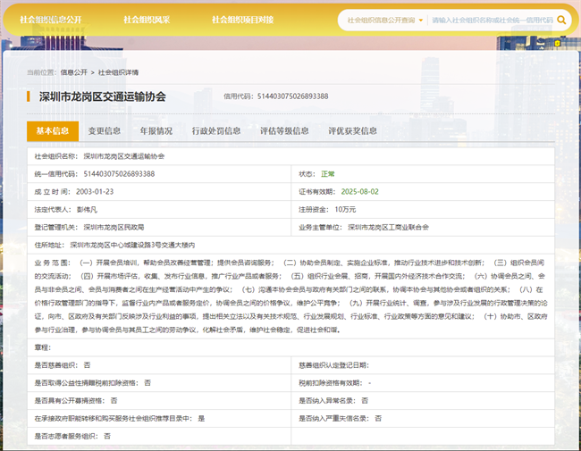This screenshot has width=581, height=451.
Task: Click the 法定代表人 name 彭伟凡
Action: click(87, 210)
